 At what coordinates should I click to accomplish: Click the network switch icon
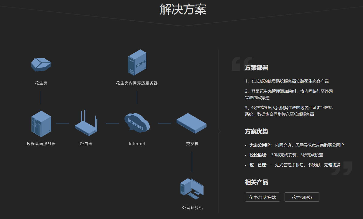(192, 123)
